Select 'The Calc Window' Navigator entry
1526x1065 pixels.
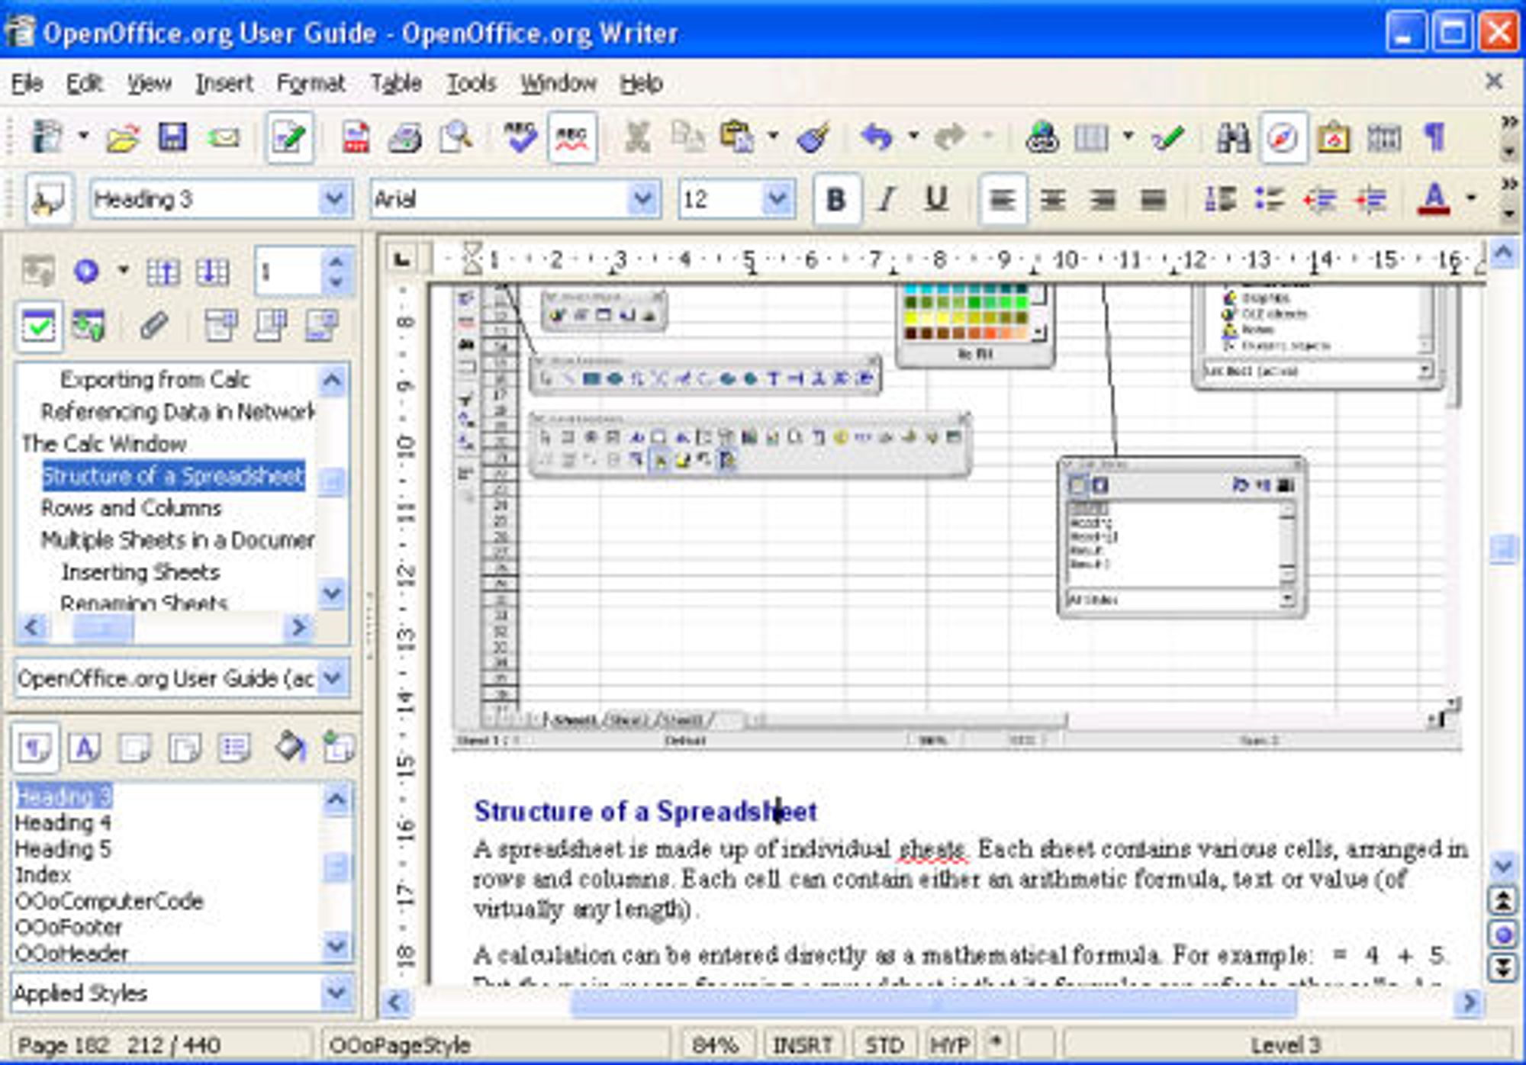(104, 444)
